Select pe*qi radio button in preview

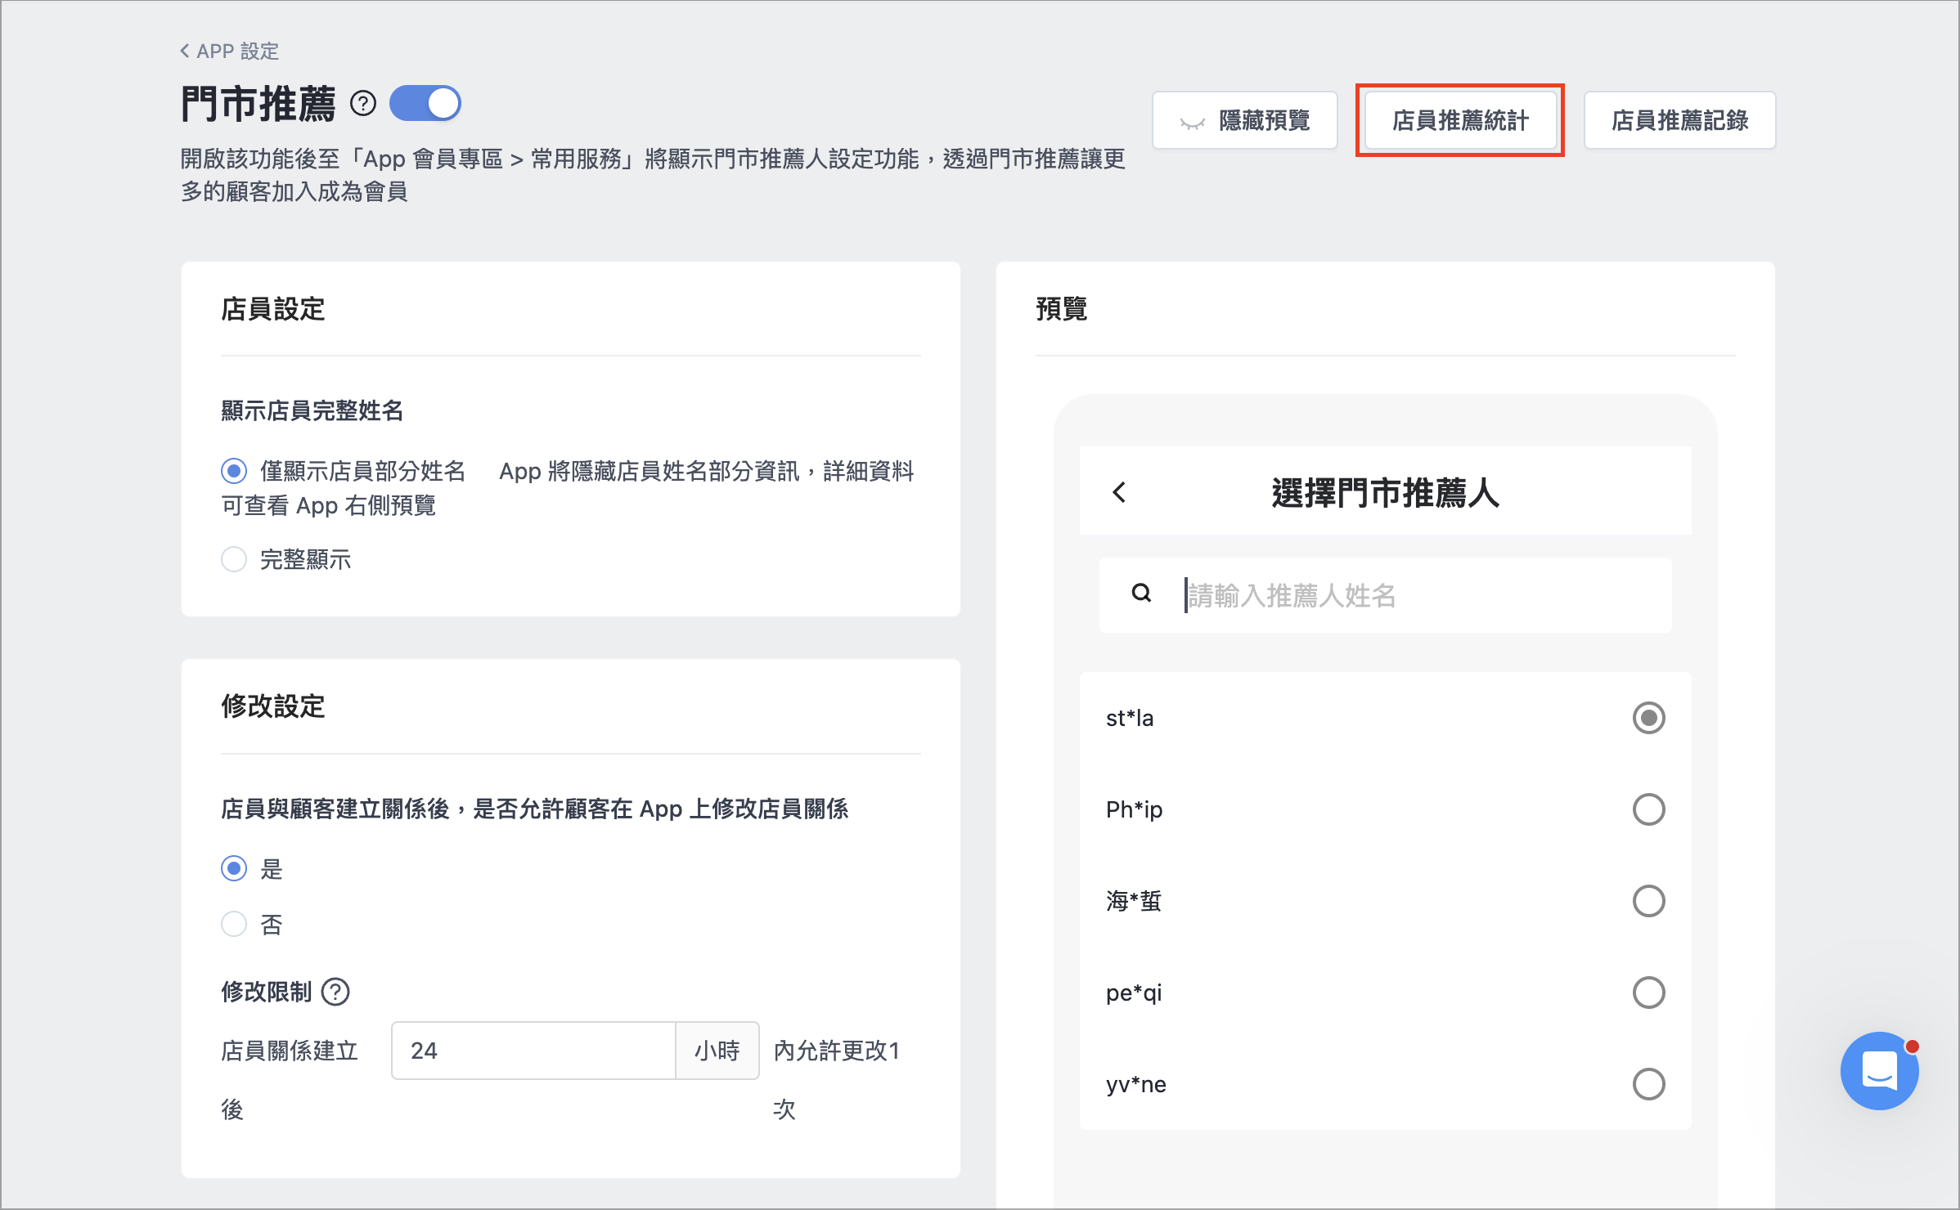click(x=1648, y=993)
